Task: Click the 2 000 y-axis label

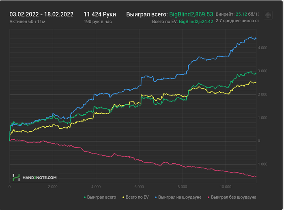Action: click(262, 94)
